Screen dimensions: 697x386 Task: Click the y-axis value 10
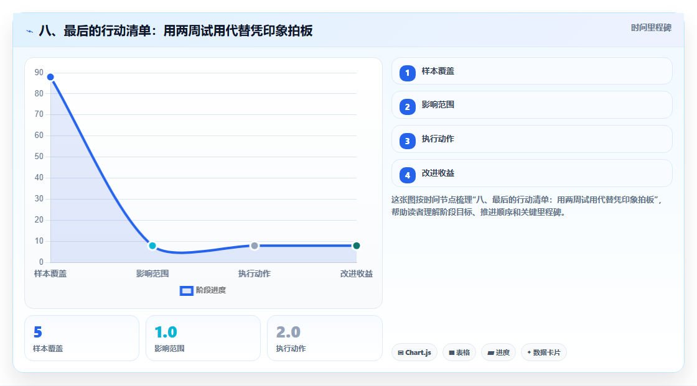pyautogui.click(x=39, y=241)
